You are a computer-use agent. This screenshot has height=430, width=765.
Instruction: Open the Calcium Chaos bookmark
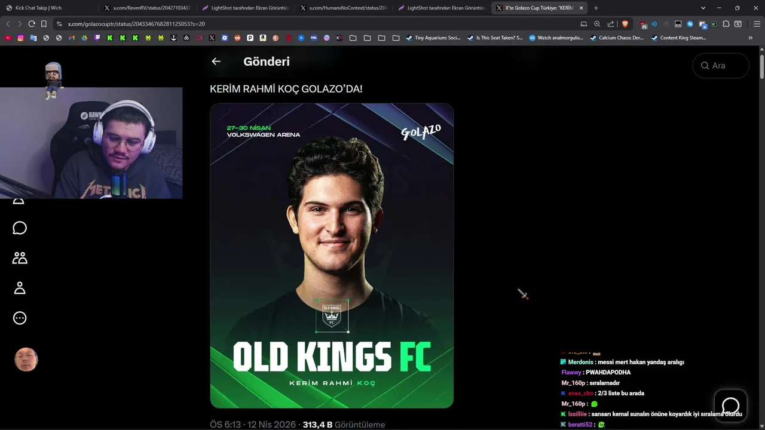(x=617, y=38)
